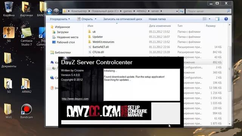Click the 892 КБ size cell

[x=217, y=62]
